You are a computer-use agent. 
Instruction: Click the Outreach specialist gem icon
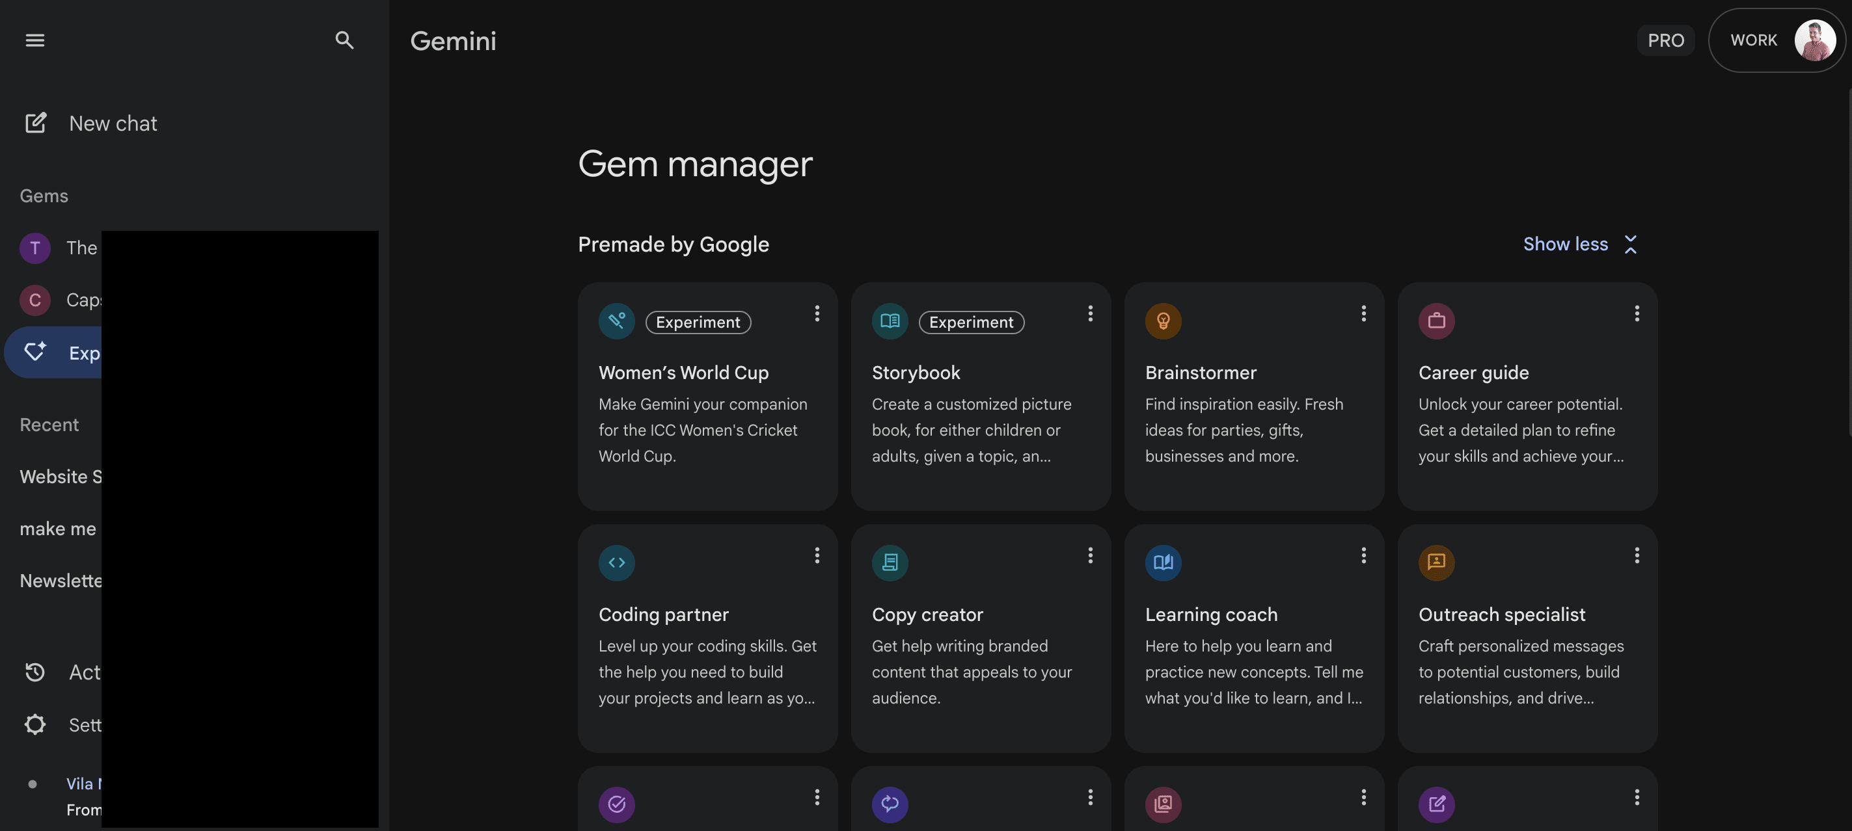click(1436, 562)
